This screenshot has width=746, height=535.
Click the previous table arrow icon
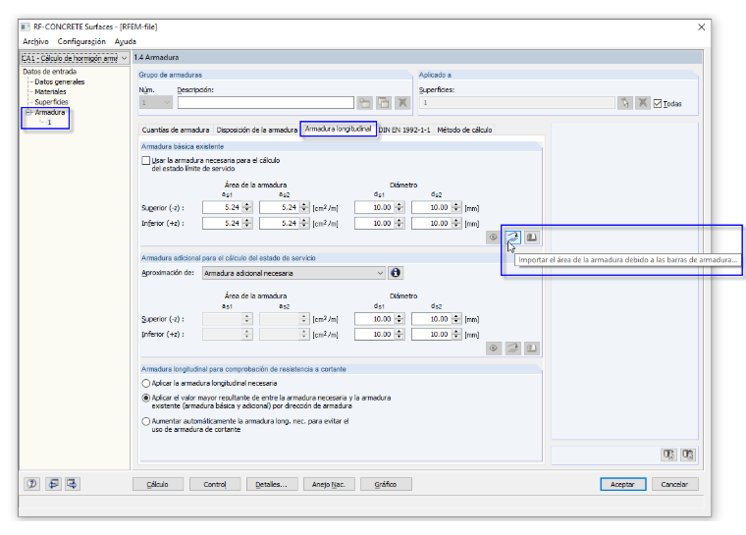coord(53,484)
